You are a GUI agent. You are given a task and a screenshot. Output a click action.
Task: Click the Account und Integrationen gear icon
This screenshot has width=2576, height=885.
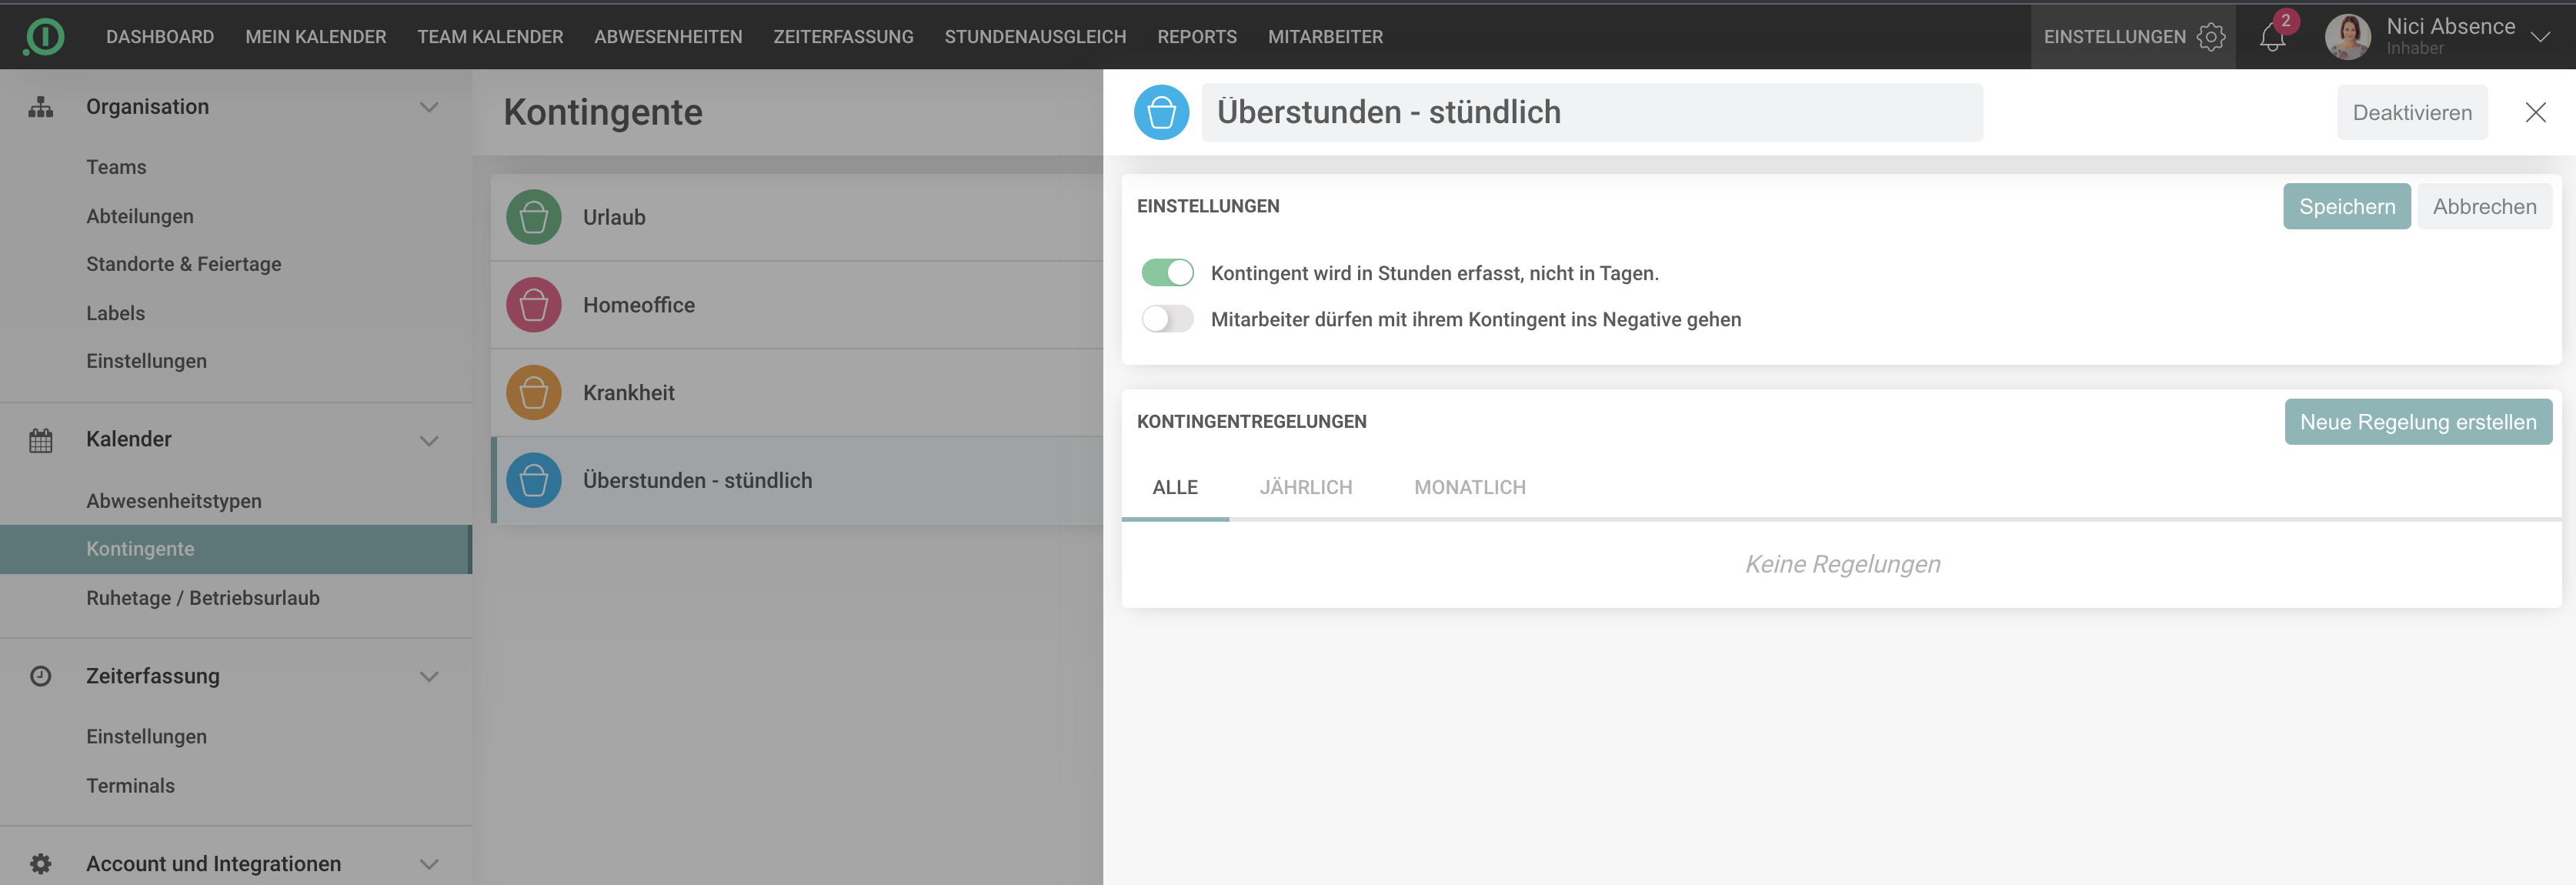[40, 863]
